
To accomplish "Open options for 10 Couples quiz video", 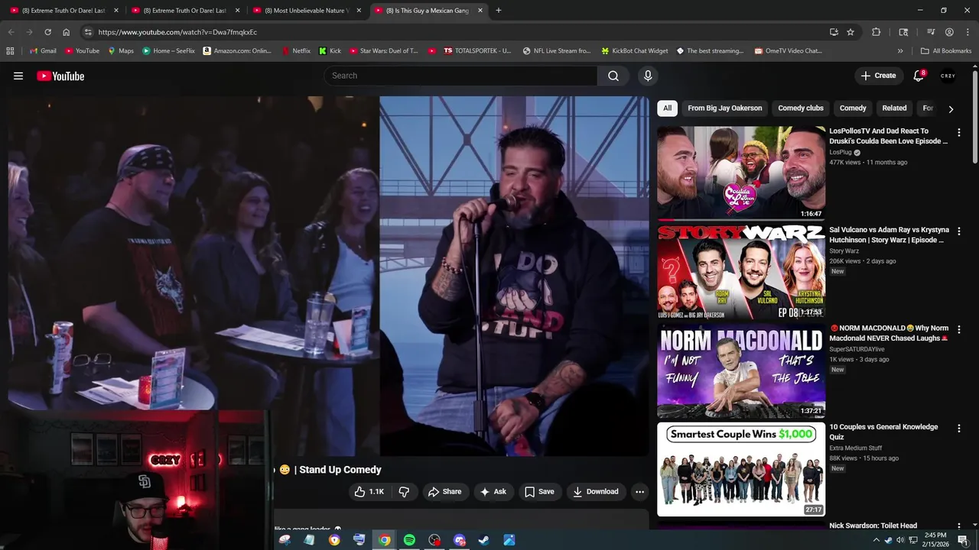I will (958, 428).
